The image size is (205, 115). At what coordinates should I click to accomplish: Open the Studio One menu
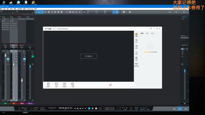[x=30, y=9]
